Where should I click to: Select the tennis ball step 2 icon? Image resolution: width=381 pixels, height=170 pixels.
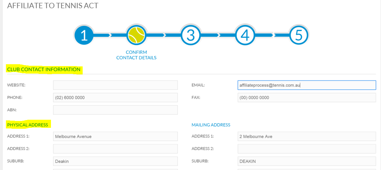tap(136, 35)
